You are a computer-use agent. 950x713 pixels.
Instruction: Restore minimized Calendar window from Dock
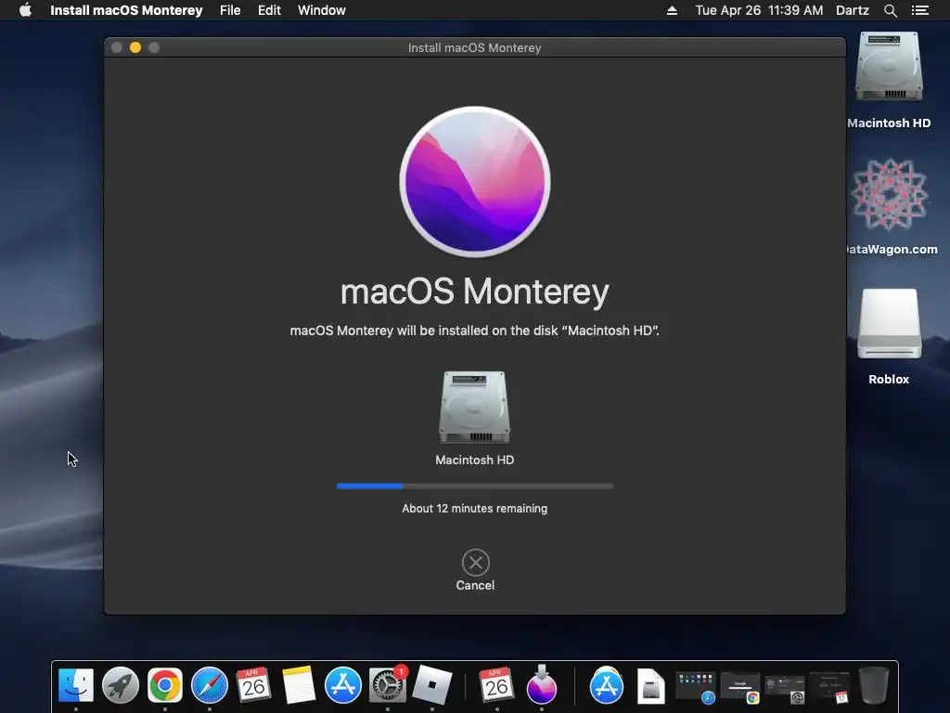pyautogui.click(x=829, y=687)
